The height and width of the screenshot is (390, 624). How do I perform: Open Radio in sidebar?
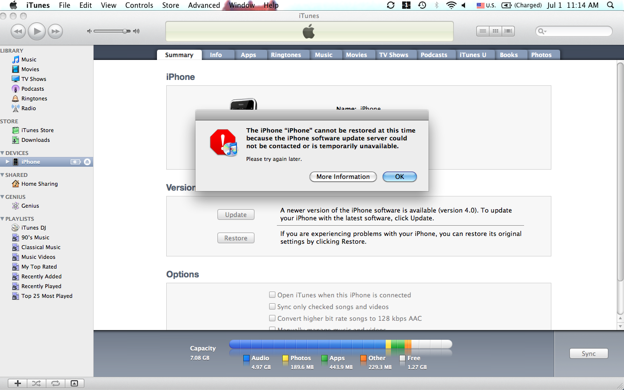[x=28, y=108]
